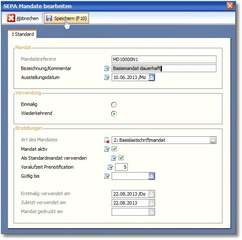Click locked icon beside Art des Mandates
Screen dimensions: 242x240
107,140
